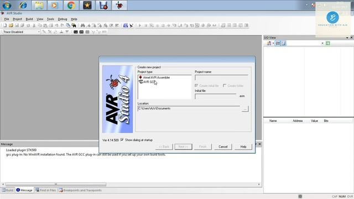Click the Message panel horizontal scrollbar thumb
The width and height of the screenshot is (354, 199).
(56, 184)
